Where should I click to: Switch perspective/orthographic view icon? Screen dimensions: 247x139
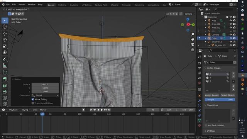point(193,50)
